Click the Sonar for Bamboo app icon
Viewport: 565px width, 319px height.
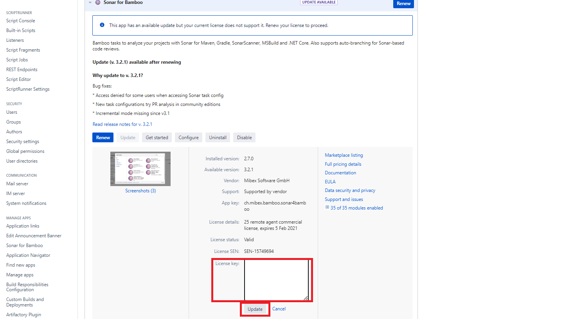pos(98,2)
